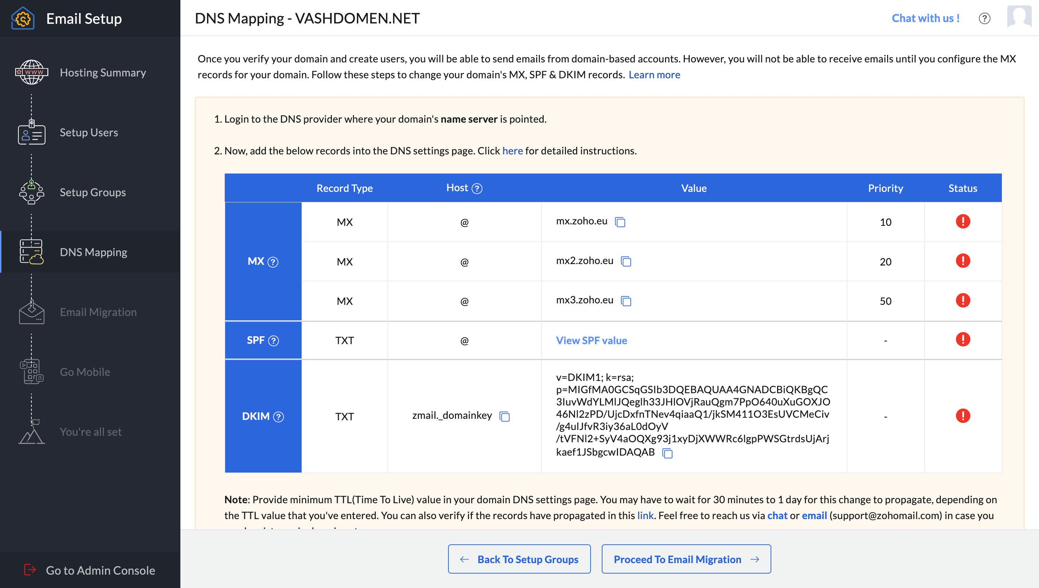Click the 'email' support link in note
This screenshot has height=588, width=1039.
click(814, 516)
